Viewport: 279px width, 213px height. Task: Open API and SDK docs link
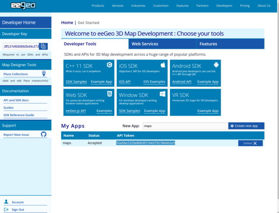click(x=16, y=101)
